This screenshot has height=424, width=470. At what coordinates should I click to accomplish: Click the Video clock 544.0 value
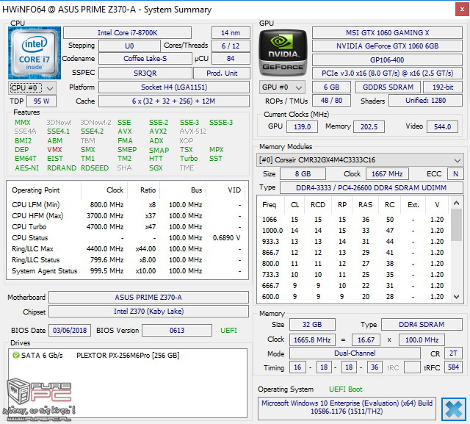point(442,126)
